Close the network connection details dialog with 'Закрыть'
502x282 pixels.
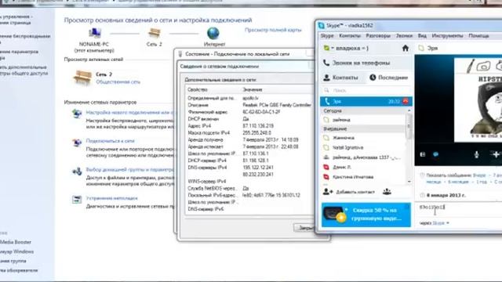(x=304, y=228)
